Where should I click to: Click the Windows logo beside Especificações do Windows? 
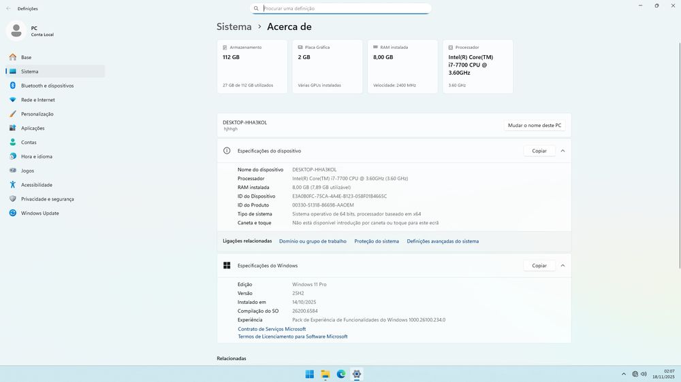click(227, 265)
